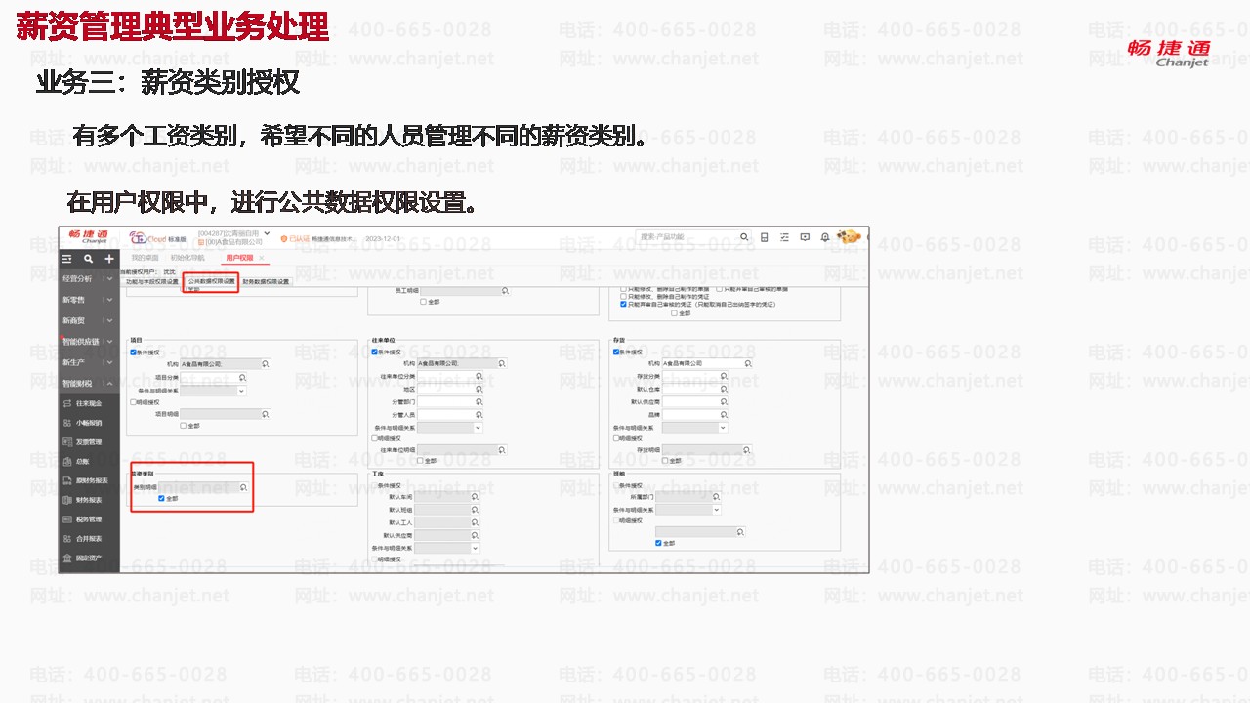Open the notification bell icon

click(x=825, y=237)
